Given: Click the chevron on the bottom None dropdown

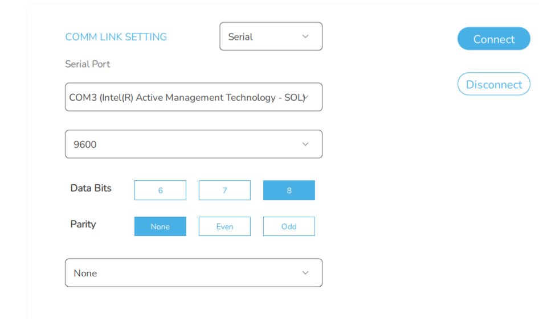Looking at the screenshot, I should pyautogui.click(x=305, y=273).
